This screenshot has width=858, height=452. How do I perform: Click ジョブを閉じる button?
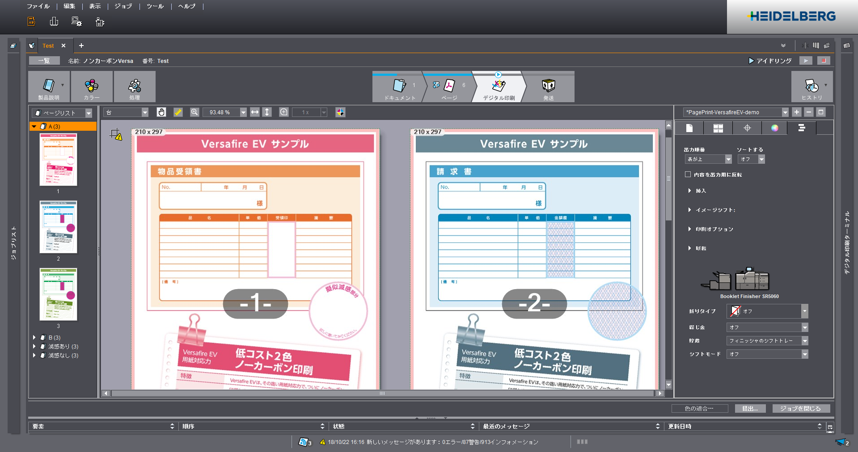[801, 409]
